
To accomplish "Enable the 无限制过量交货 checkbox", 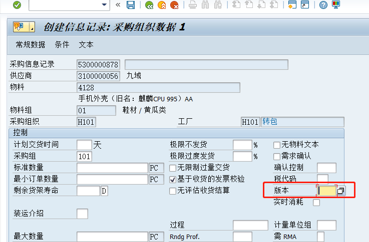I will [173, 168].
